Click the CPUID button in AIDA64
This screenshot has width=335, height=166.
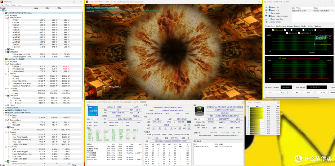(322, 92)
